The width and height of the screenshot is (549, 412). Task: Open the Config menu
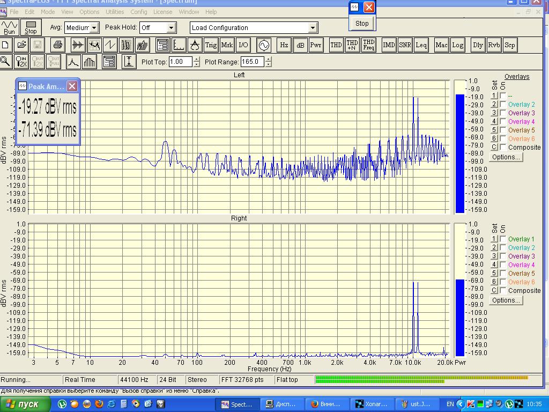tap(139, 12)
